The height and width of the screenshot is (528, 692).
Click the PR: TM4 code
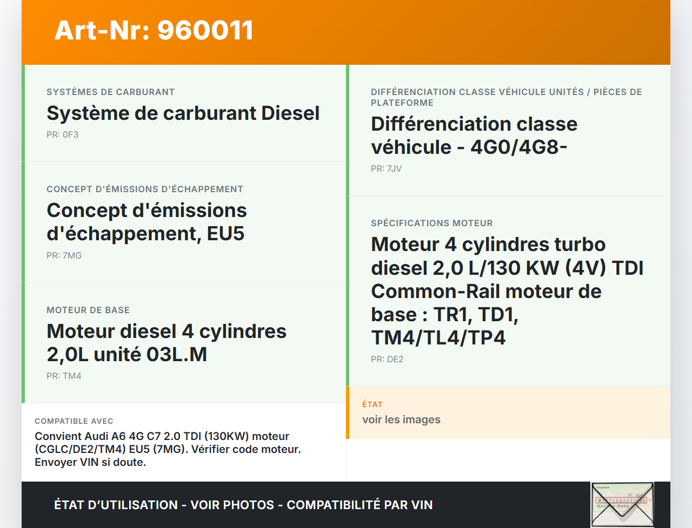(64, 376)
